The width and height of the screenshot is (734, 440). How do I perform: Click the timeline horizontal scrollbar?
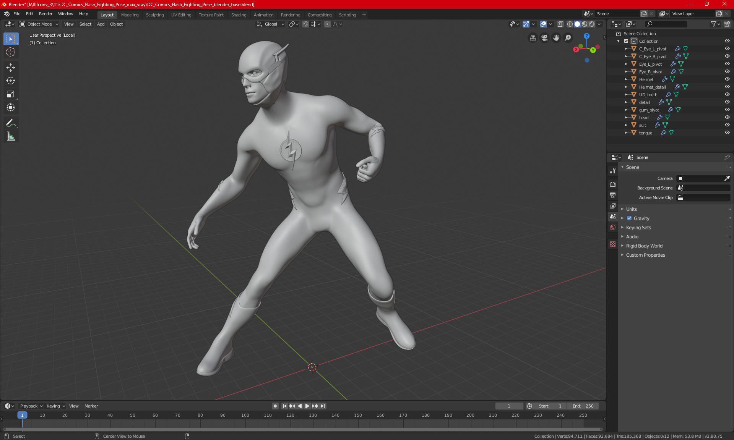[x=302, y=429]
